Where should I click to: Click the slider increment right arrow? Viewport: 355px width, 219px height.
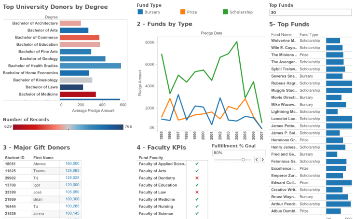coord(262,160)
